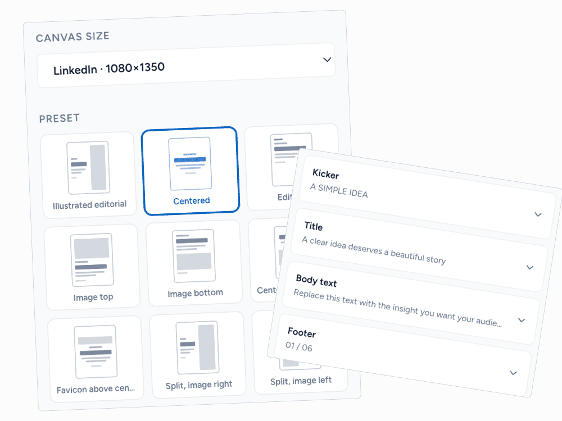Expand the Title field chevron

pos(530,267)
